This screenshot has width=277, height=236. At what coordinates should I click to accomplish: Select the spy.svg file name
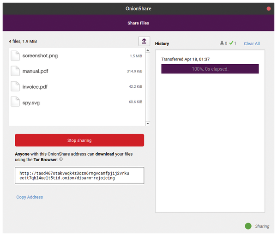(31, 103)
